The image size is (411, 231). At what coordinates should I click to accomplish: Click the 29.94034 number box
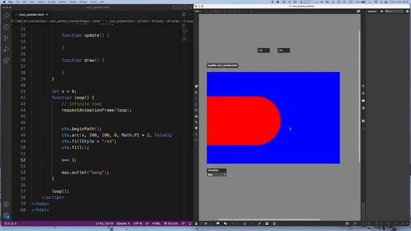click(x=216, y=171)
